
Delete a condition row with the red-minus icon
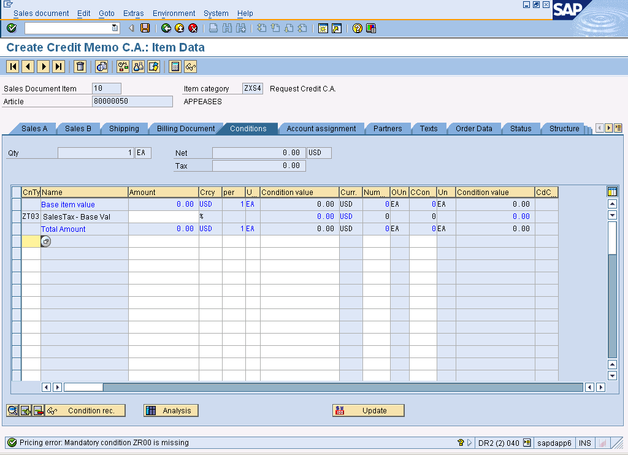coord(38,410)
